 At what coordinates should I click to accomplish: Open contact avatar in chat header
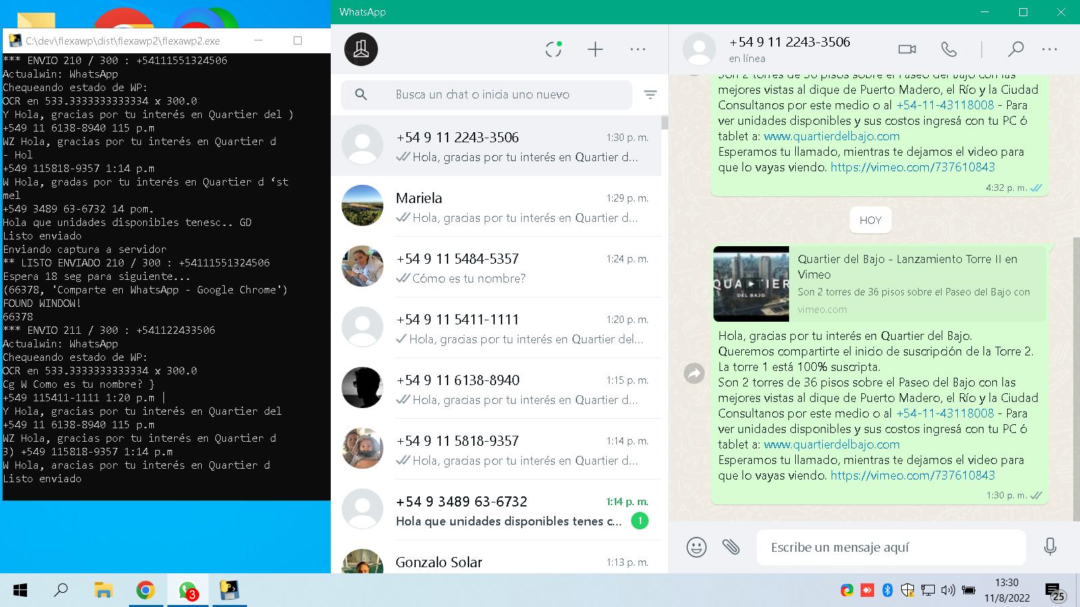coord(699,49)
